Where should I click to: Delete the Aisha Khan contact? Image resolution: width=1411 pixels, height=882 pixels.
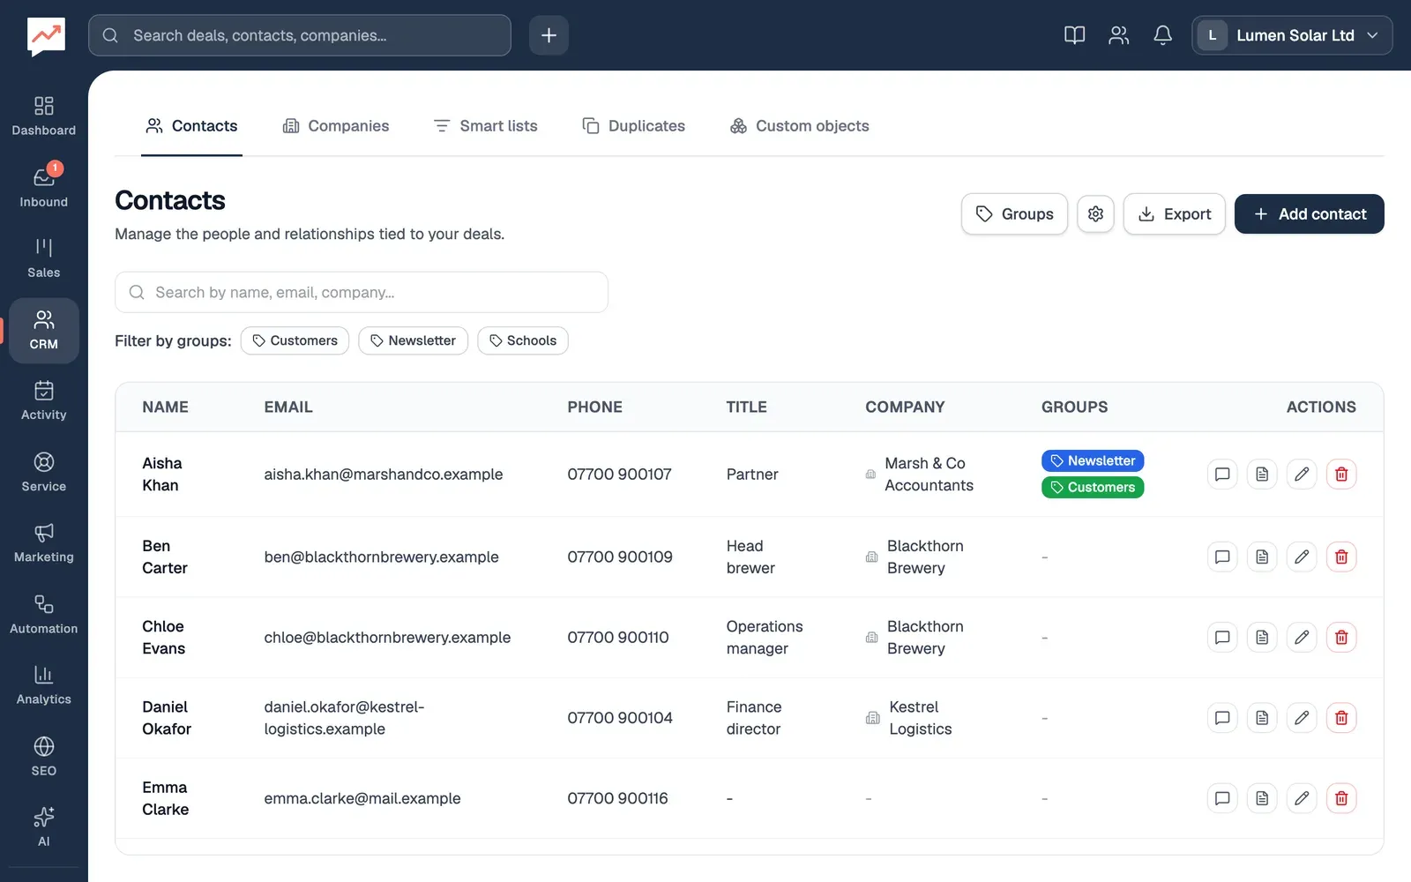coord(1341,475)
